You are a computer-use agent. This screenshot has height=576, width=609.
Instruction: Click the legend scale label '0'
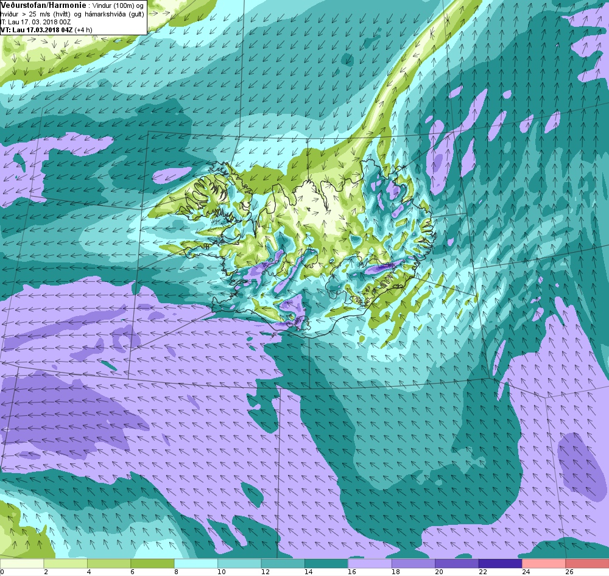pos(2,571)
